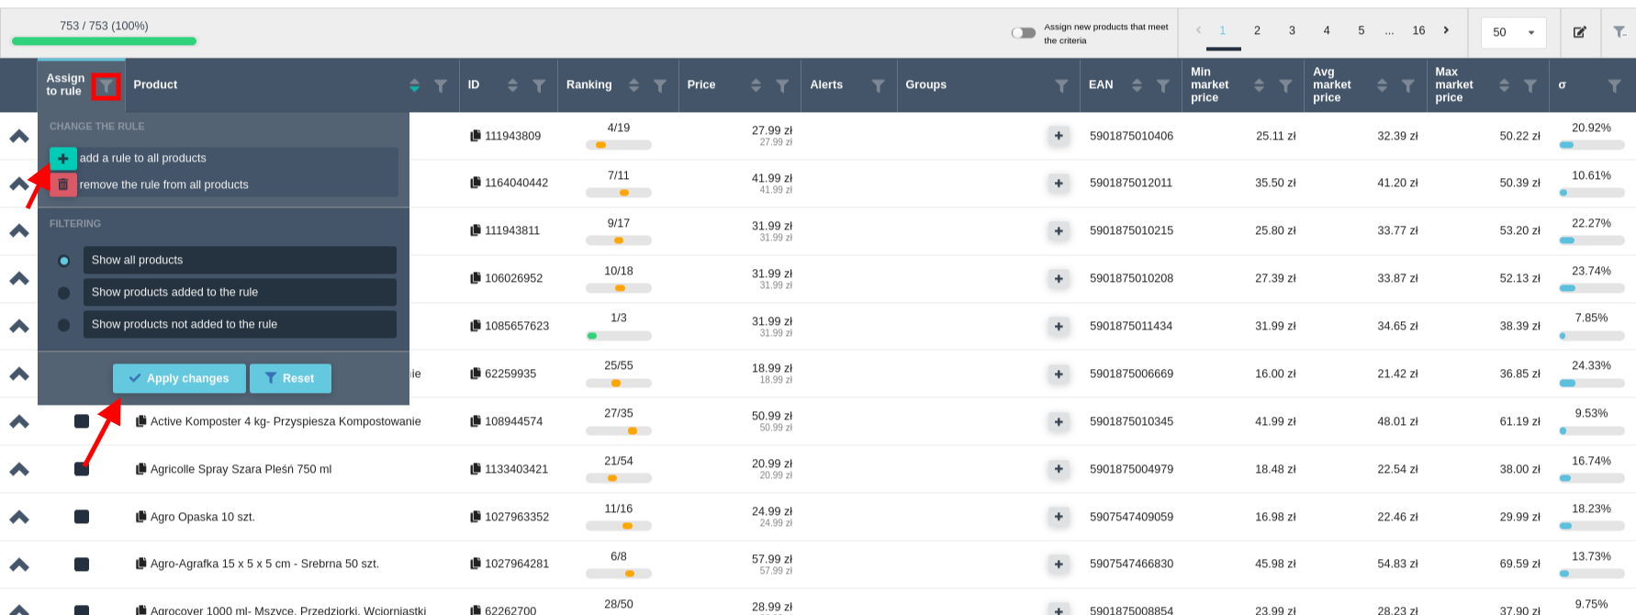Go to page 3 in pagination
The height and width of the screenshot is (615, 1636).
(x=1292, y=31)
